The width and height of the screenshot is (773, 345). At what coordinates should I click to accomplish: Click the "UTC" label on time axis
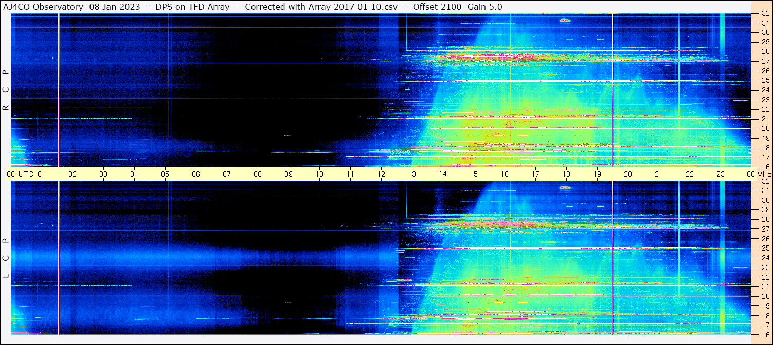pos(26,174)
